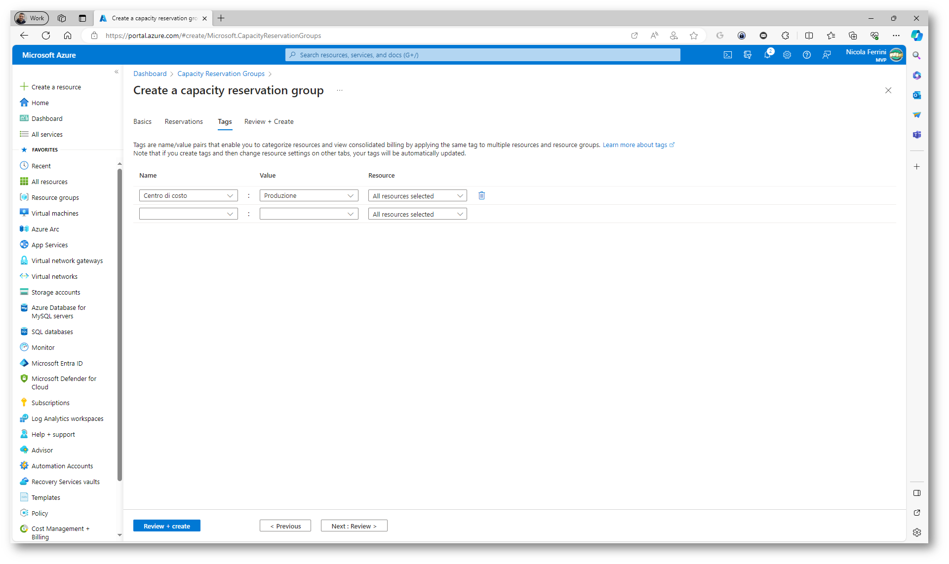Open Outlook in the Edge sidebar

[917, 95]
